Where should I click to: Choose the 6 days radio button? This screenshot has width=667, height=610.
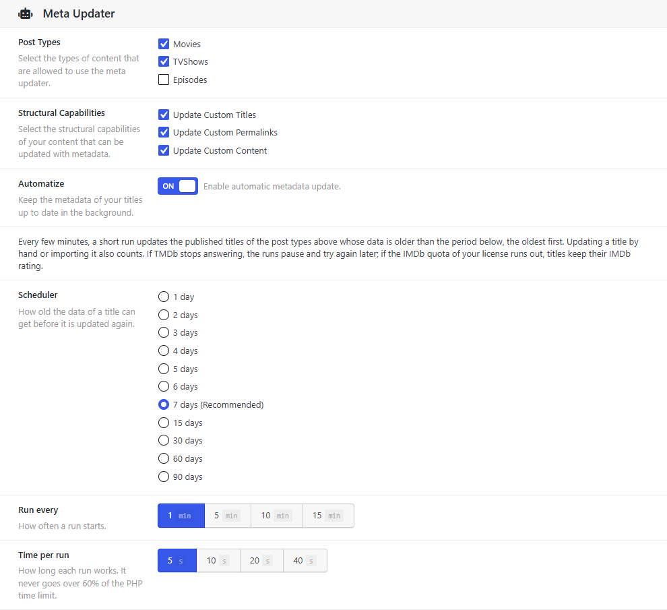tap(164, 386)
